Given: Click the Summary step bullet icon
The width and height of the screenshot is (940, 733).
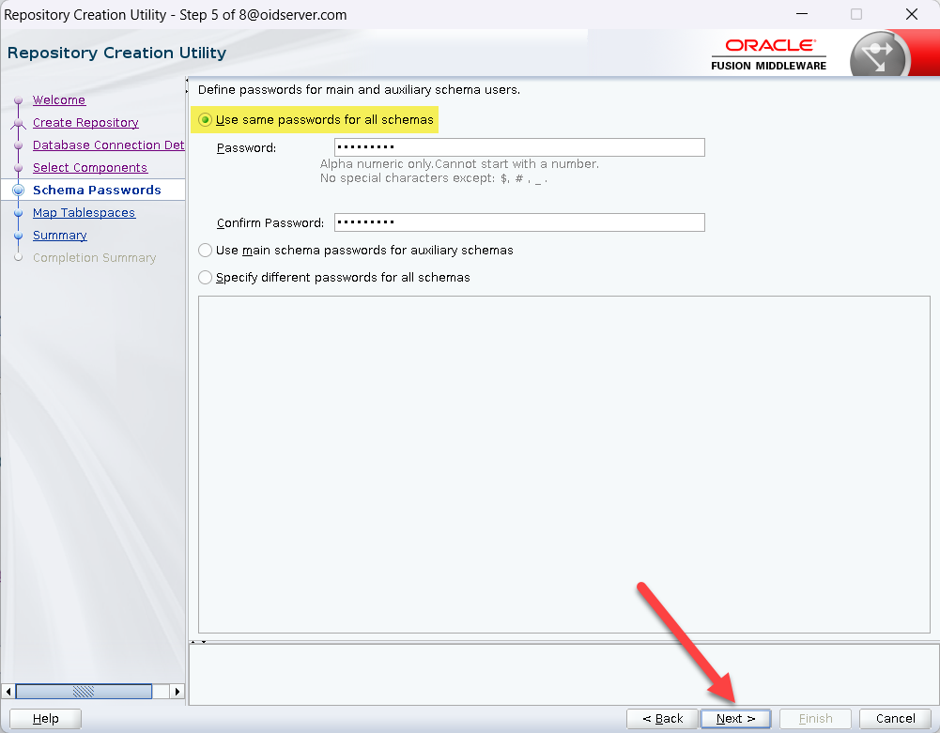Looking at the screenshot, I should click(18, 237).
